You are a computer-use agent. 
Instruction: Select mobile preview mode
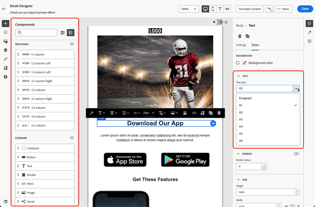click(213, 9)
